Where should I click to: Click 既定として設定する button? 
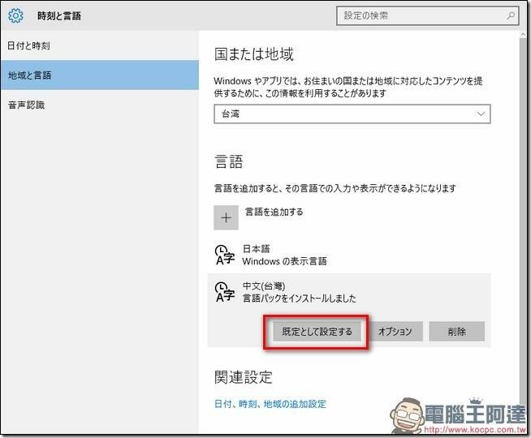317,332
